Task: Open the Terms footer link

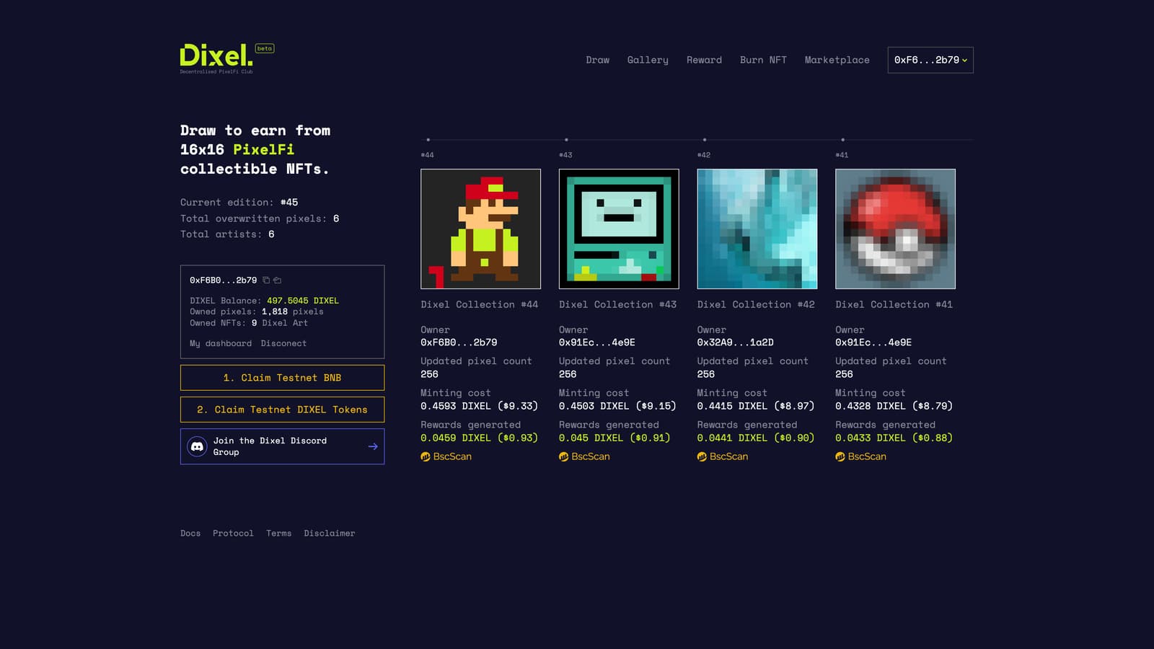Action: (278, 533)
